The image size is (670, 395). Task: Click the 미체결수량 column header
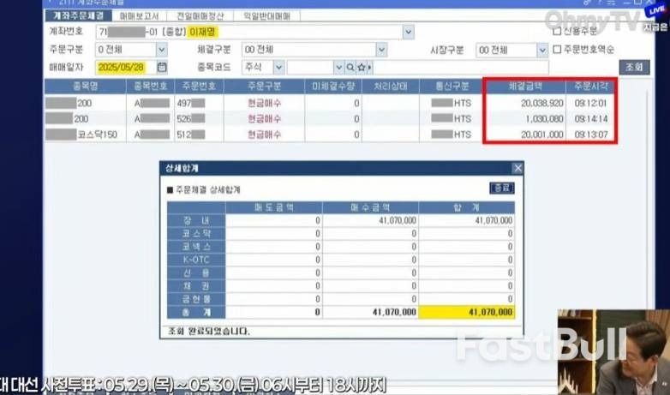333,87
